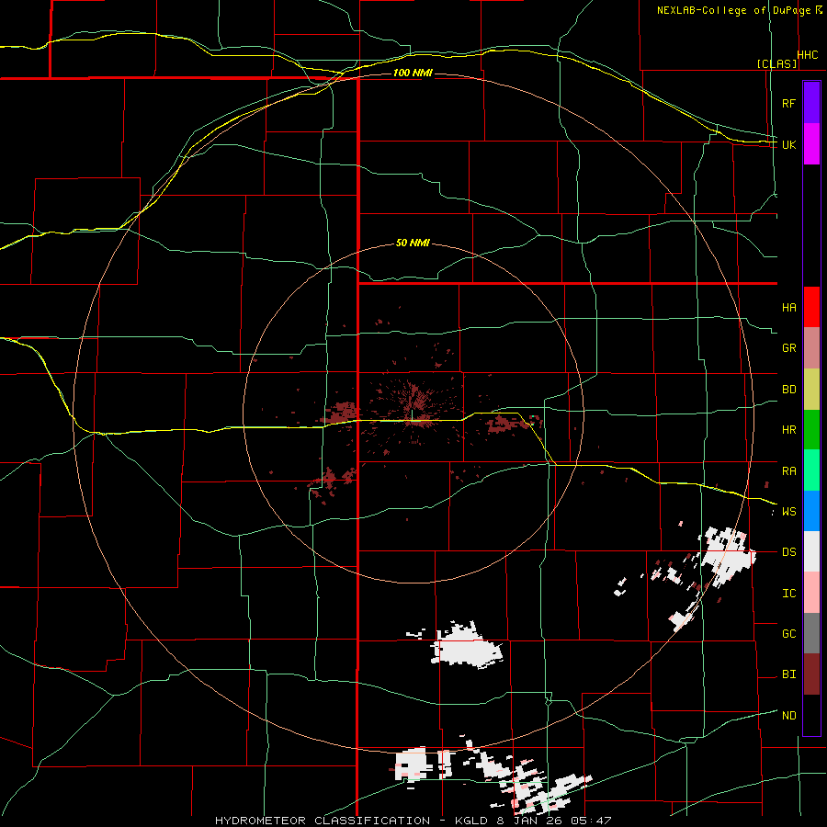Click the large white dry snow echo south
Viewport: 827px width, 827px height.
click(466, 648)
